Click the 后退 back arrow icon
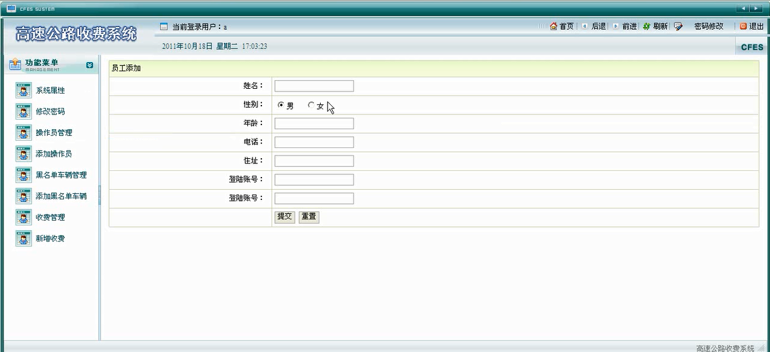Image resolution: width=770 pixels, height=352 pixels. [584, 26]
